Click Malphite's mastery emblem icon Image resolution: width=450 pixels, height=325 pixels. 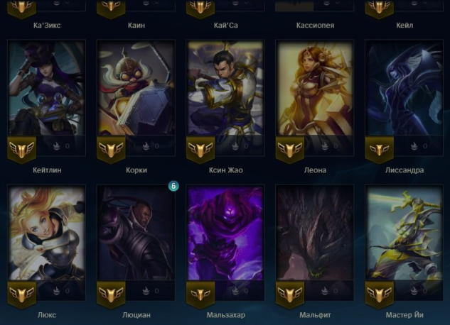[290, 294]
